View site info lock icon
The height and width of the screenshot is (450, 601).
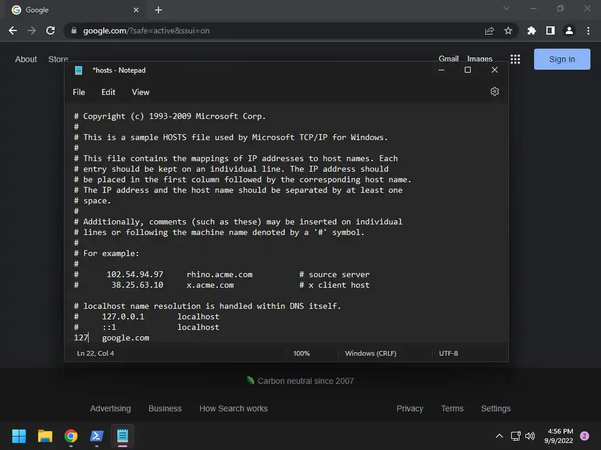pos(74,30)
